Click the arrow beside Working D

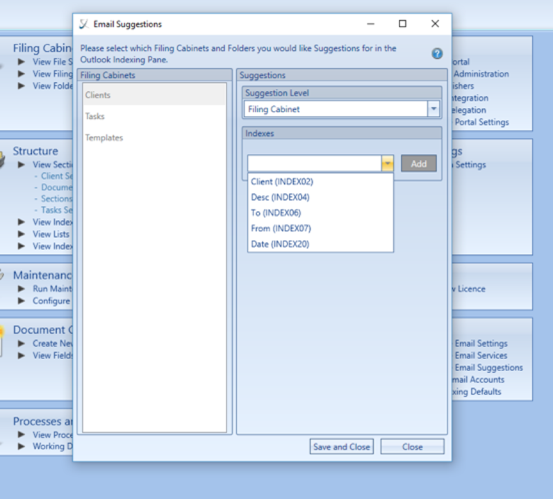[x=22, y=446]
